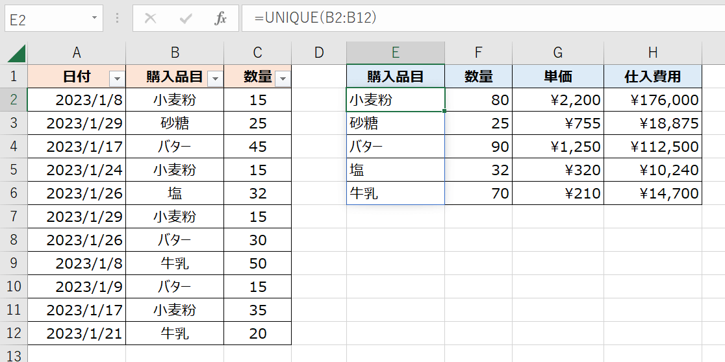Click the 仕入費用 header cell

652,77
